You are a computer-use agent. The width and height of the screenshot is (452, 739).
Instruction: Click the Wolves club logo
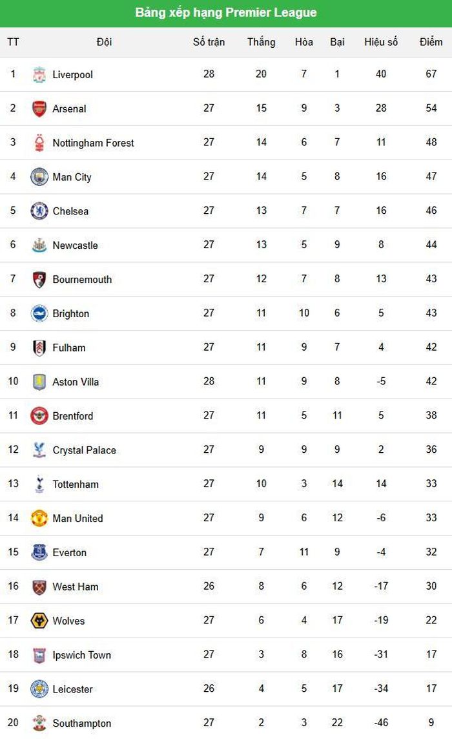[39, 621]
